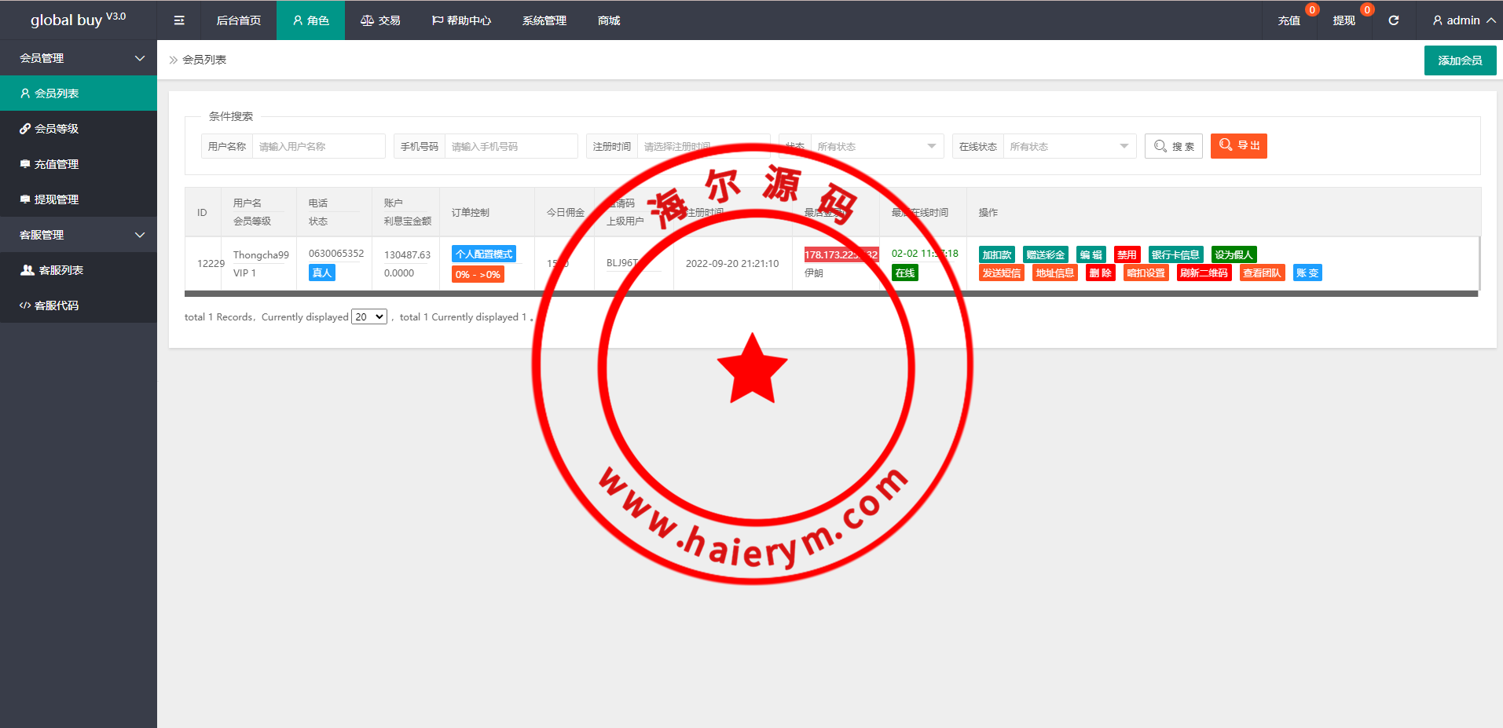The height and width of the screenshot is (728, 1503).
Task: Click the orange 导出 export button
Action: pos(1238,146)
